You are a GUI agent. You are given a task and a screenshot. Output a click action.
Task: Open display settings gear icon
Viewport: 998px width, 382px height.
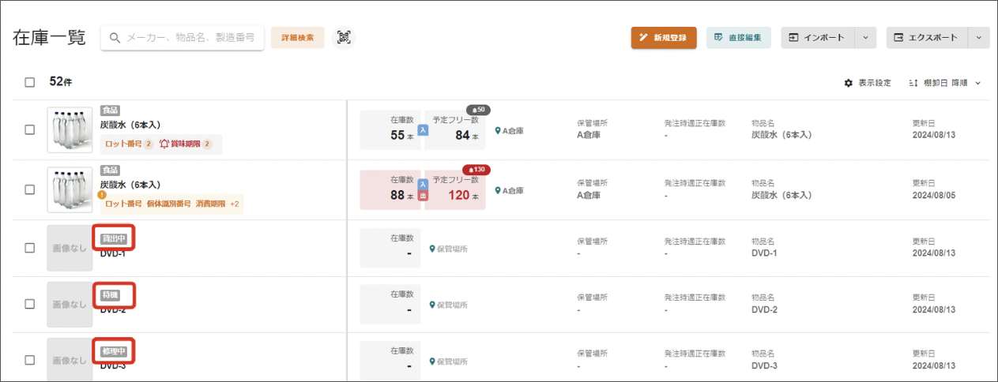pyautogui.click(x=849, y=83)
